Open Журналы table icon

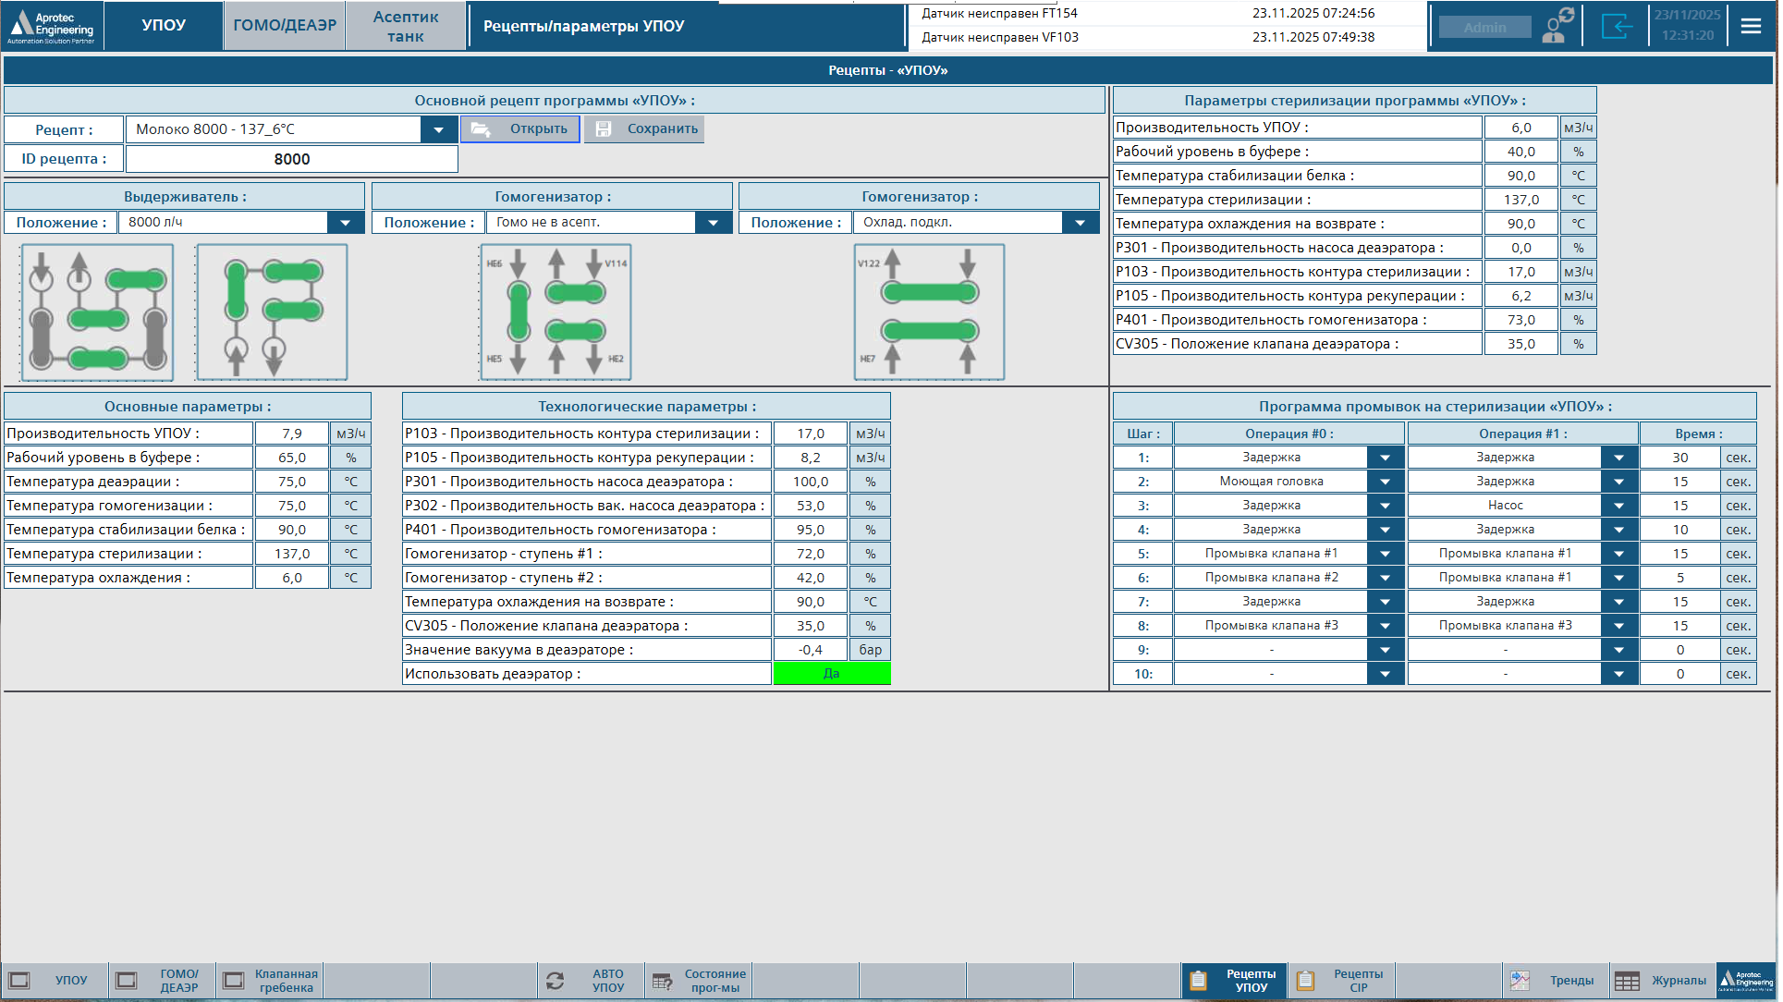pyautogui.click(x=1628, y=981)
